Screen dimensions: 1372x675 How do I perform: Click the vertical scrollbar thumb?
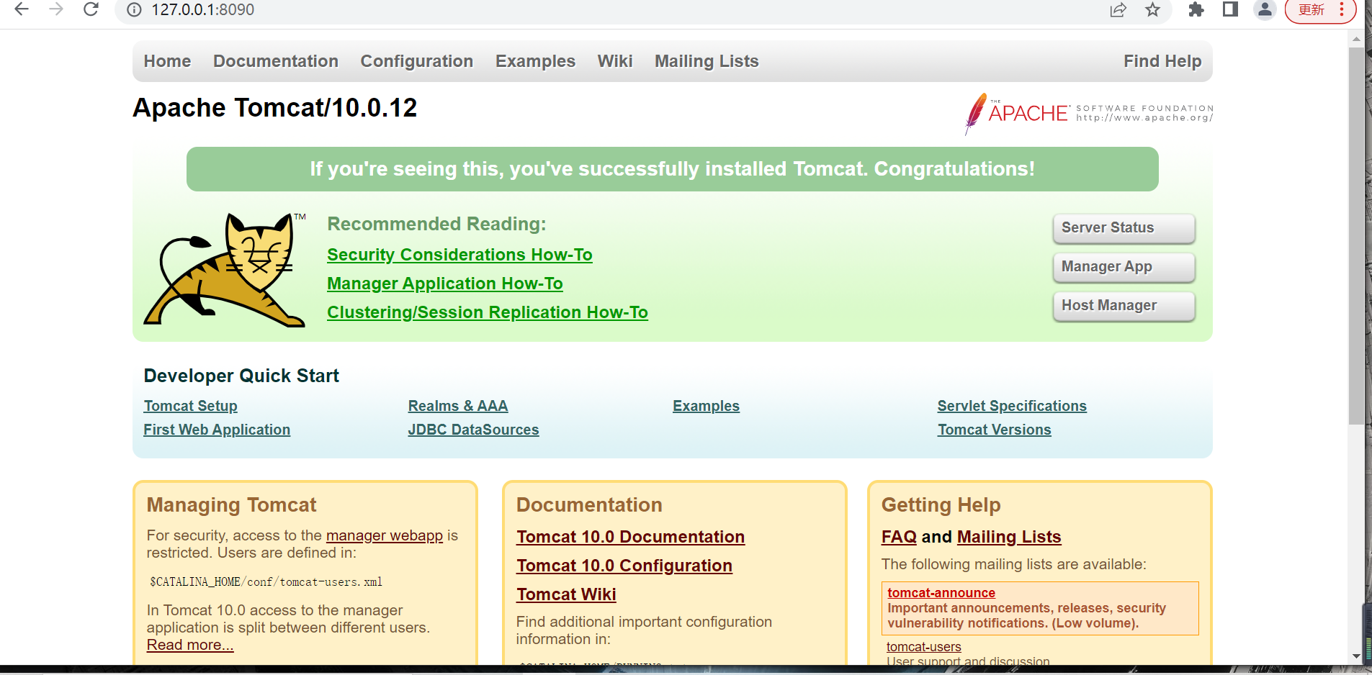1356,236
